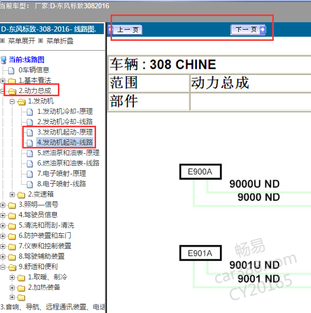The image size is (311, 313).
Task: Expand the 8.驾驶辅助装置 folder
Action: point(3,257)
